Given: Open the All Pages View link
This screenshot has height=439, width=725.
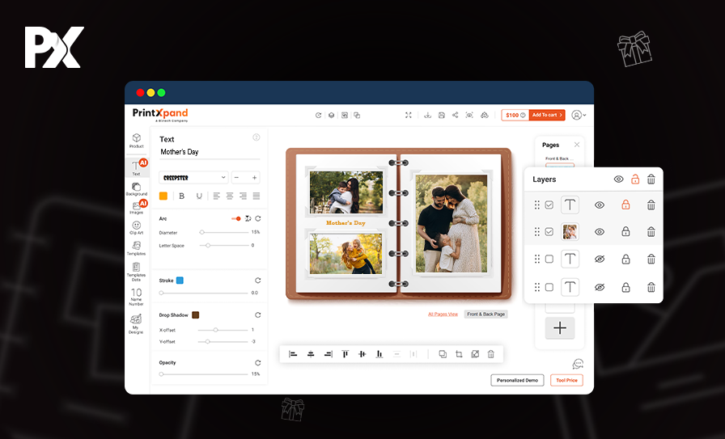Looking at the screenshot, I should pos(443,314).
